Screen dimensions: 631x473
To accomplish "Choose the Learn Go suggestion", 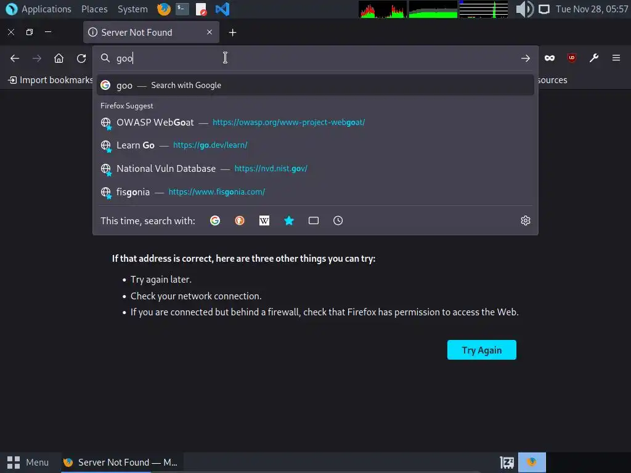I will point(315,145).
